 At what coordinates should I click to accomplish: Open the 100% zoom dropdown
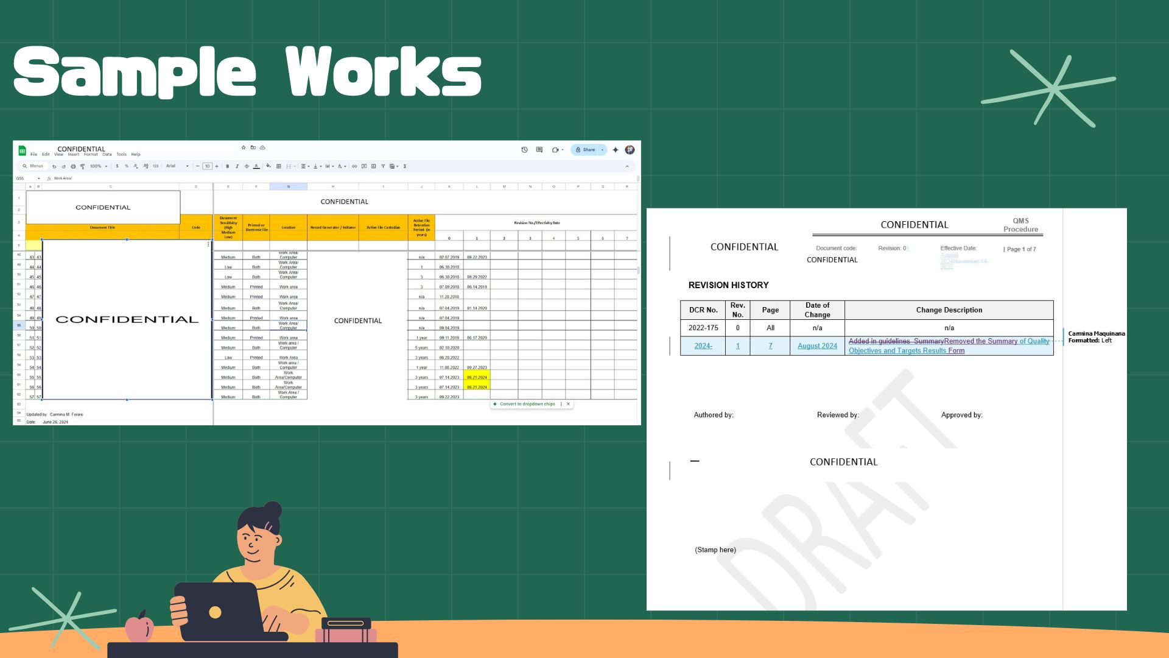pyautogui.click(x=99, y=166)
